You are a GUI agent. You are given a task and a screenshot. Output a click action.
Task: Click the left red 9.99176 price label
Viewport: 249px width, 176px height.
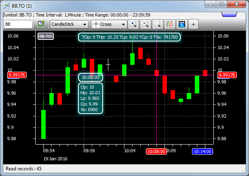pyautogui.click(x=17, y=75)
